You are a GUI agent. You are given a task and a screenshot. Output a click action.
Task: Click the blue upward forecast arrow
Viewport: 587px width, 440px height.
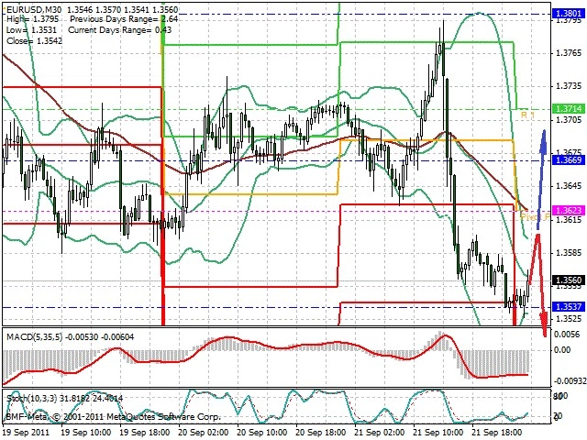point(541,180)
